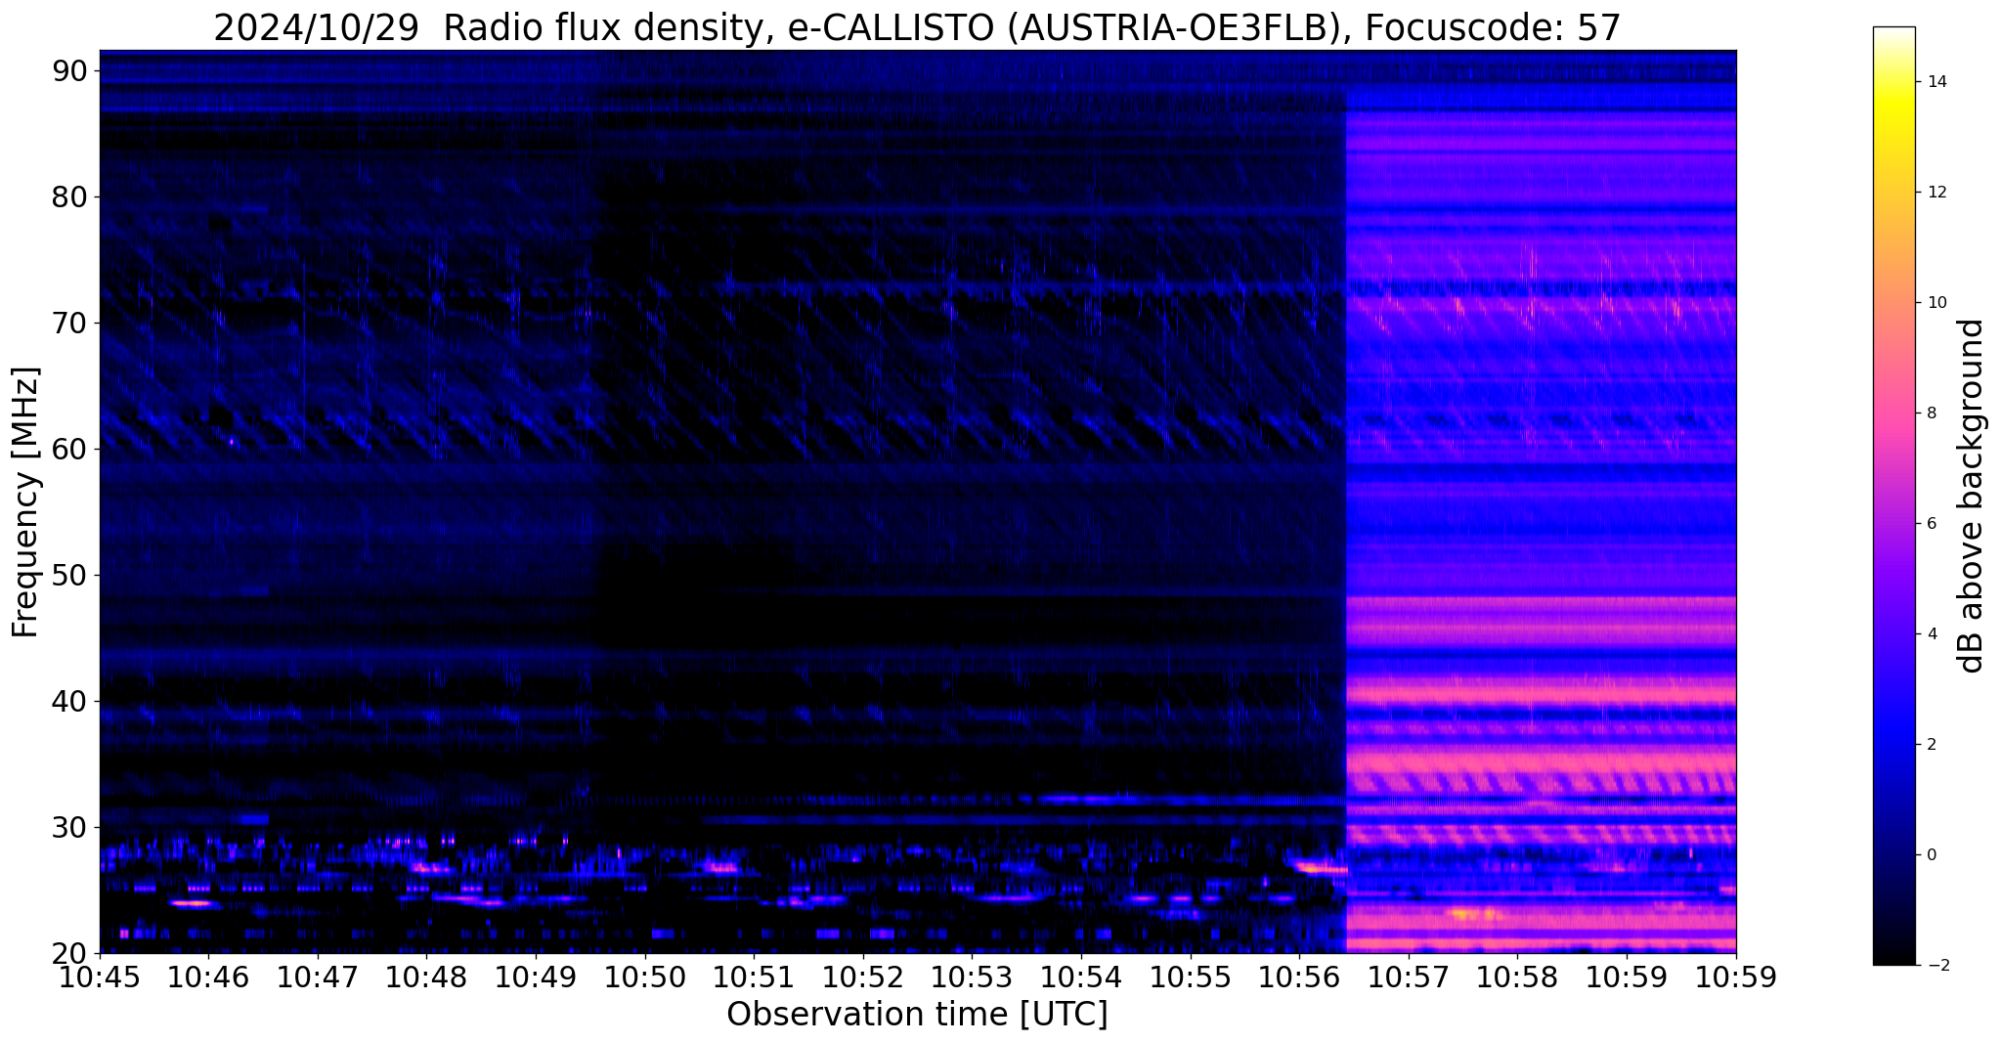Click the 10:53 time tick label

pyautogui.click(x=973, y=977)
